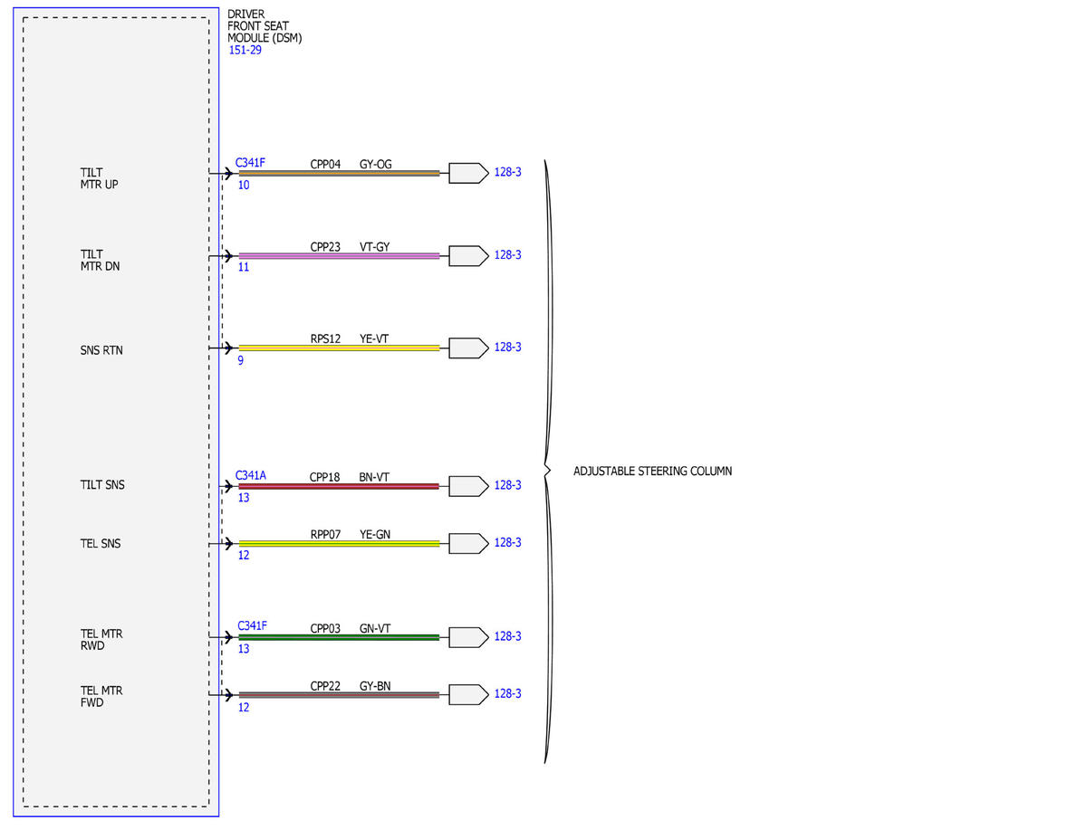Click the off-page arrow for CPP23 wire
The height and width of the screenshot is (839, 1087).
(468, 256)
